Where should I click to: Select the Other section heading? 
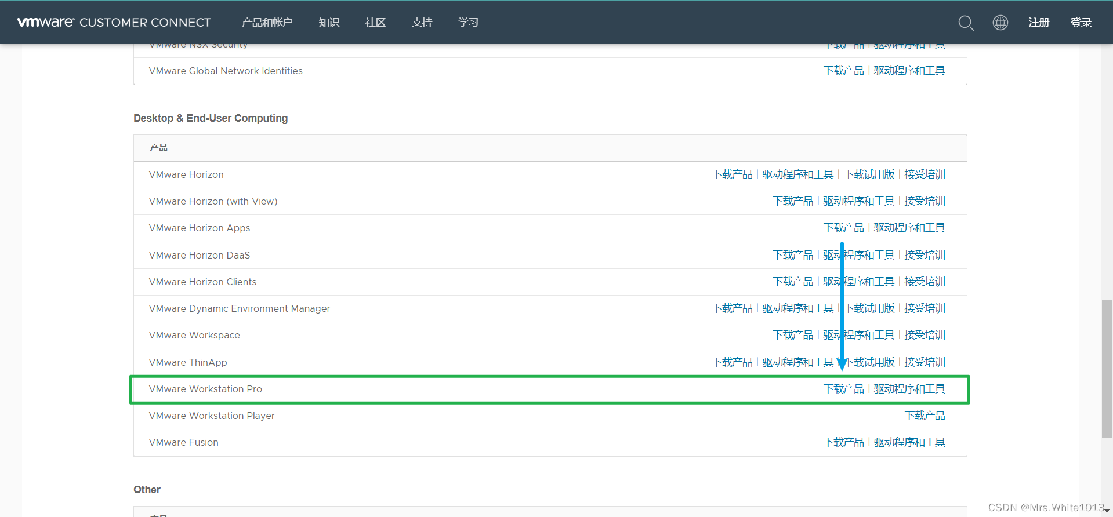(147, 490)
